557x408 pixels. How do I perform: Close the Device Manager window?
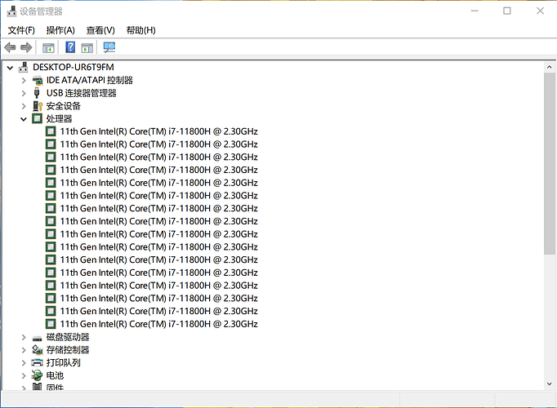pos(540,11)
